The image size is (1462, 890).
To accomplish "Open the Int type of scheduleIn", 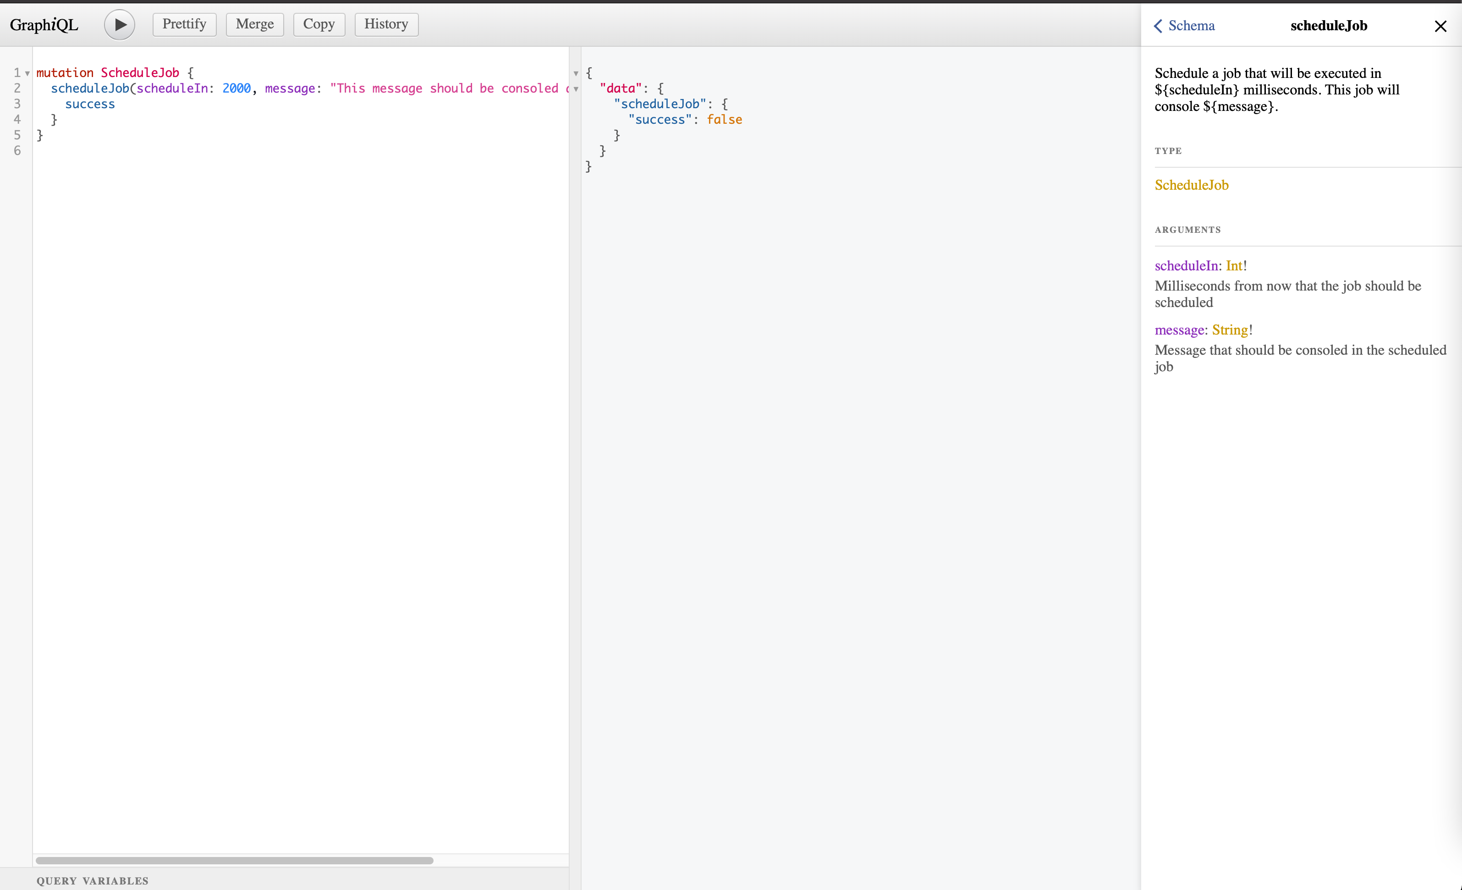I will tap(1234, 266).
